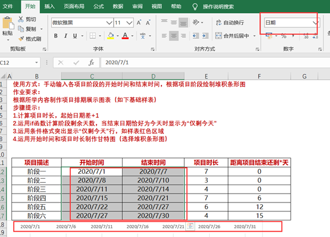Click the Quick Analysis icon below the table
Image resolution: width=330 pixels, height=237 pixels.
190,226
